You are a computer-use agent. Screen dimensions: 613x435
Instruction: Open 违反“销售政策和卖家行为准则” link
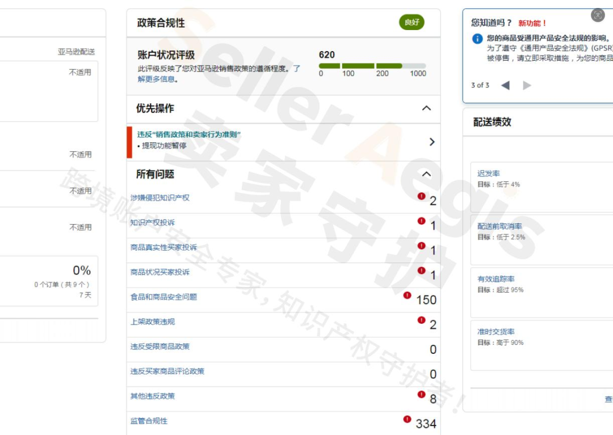pyautogui.click(x=189, y=134)
